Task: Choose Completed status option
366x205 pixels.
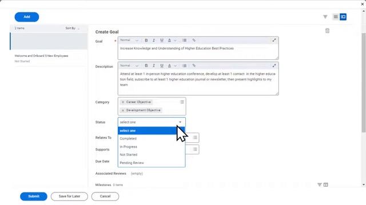Action: coord(152,138)
